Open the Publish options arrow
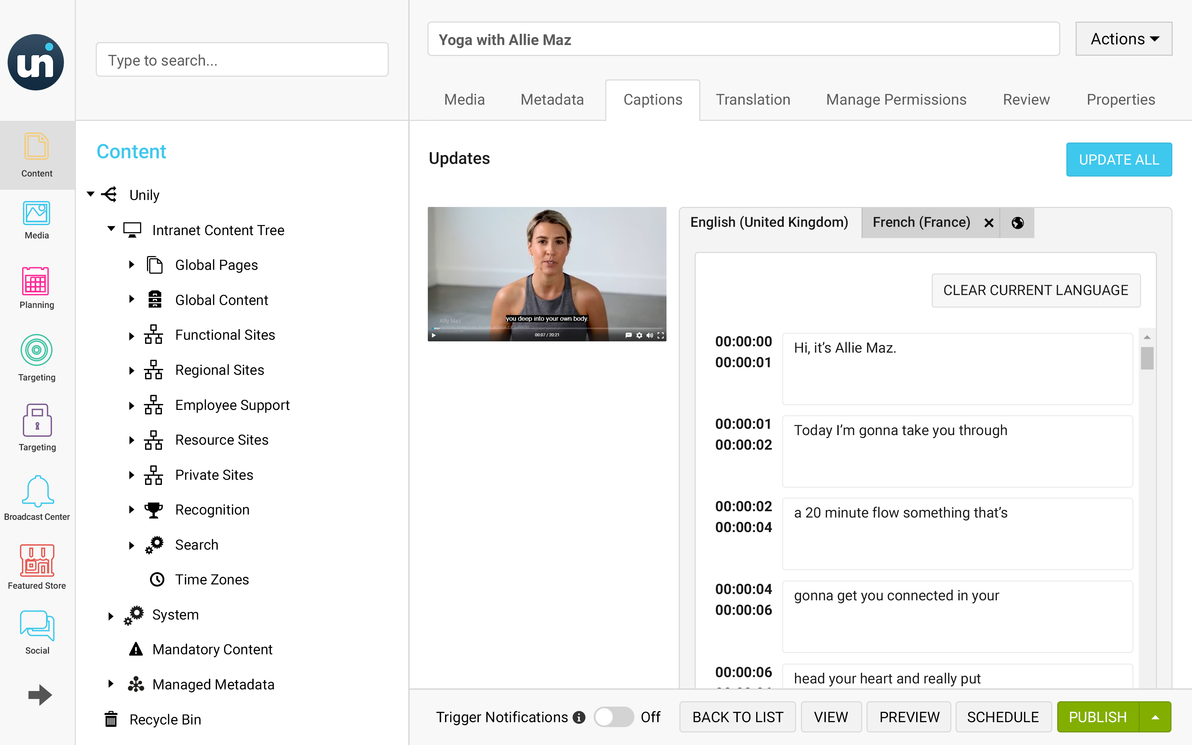 (1155, 718)
